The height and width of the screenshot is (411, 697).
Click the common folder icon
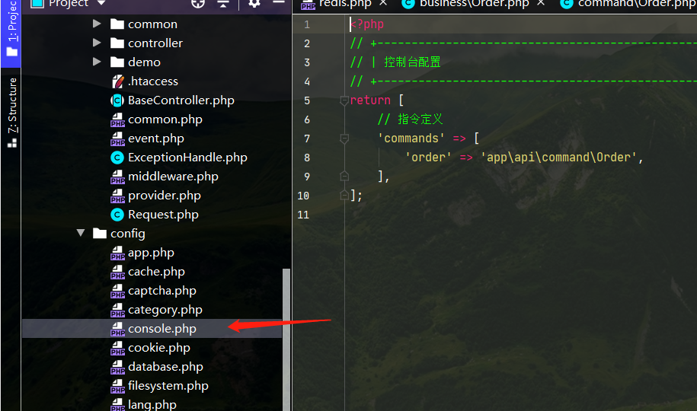pos(117,24)
